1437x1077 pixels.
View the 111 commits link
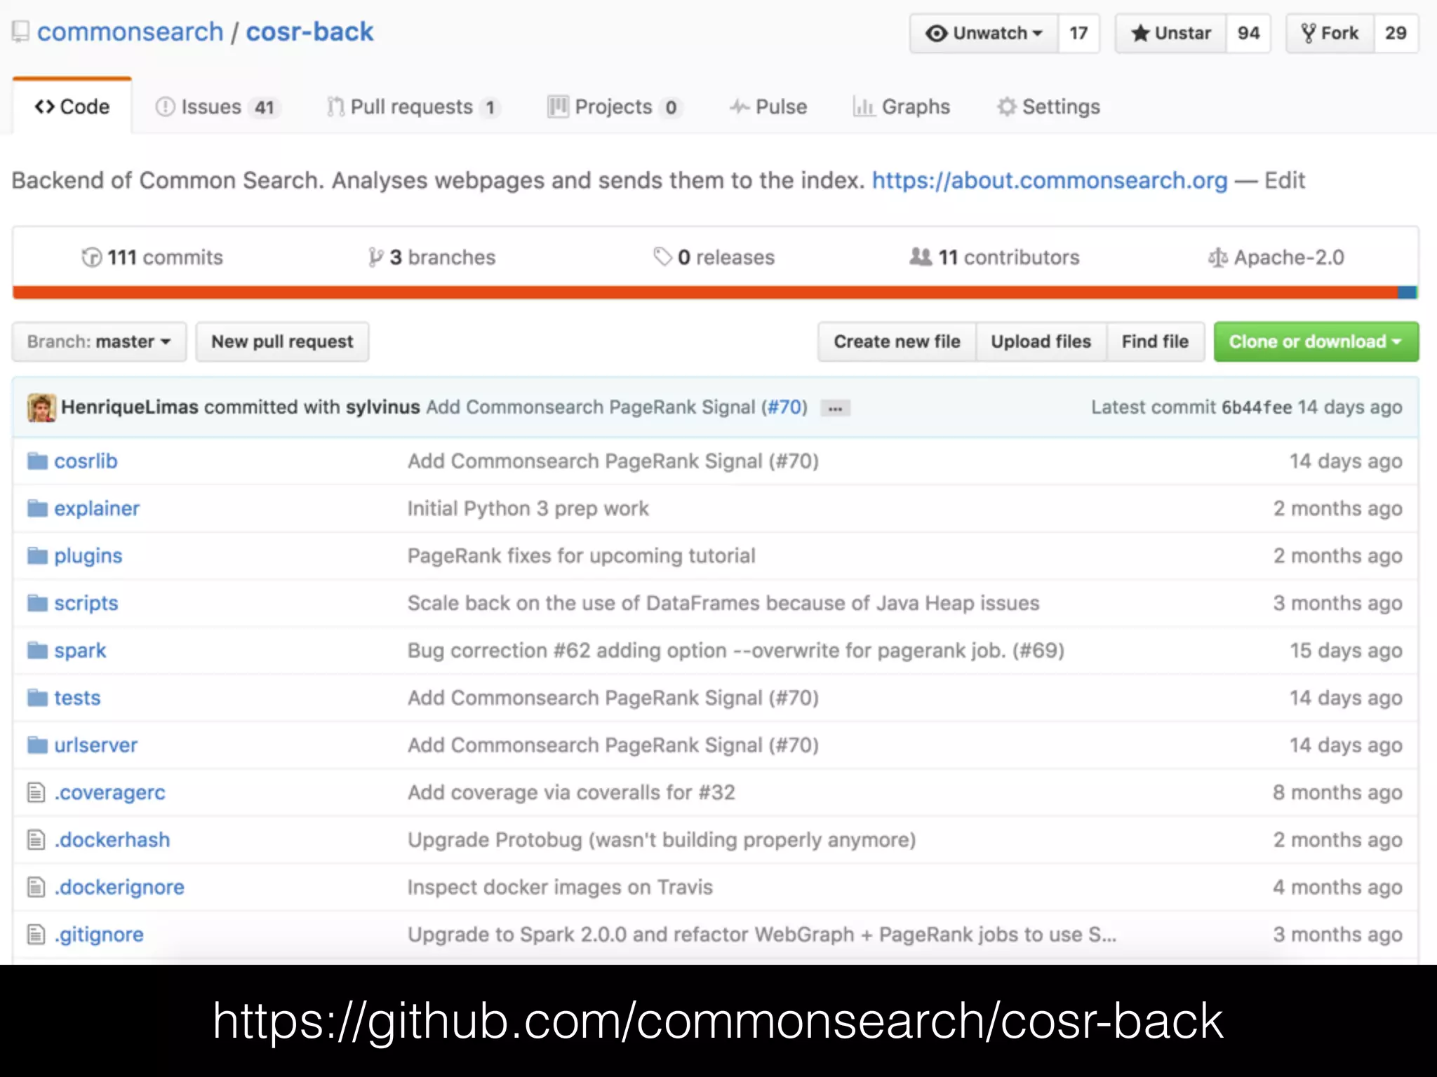152,257
